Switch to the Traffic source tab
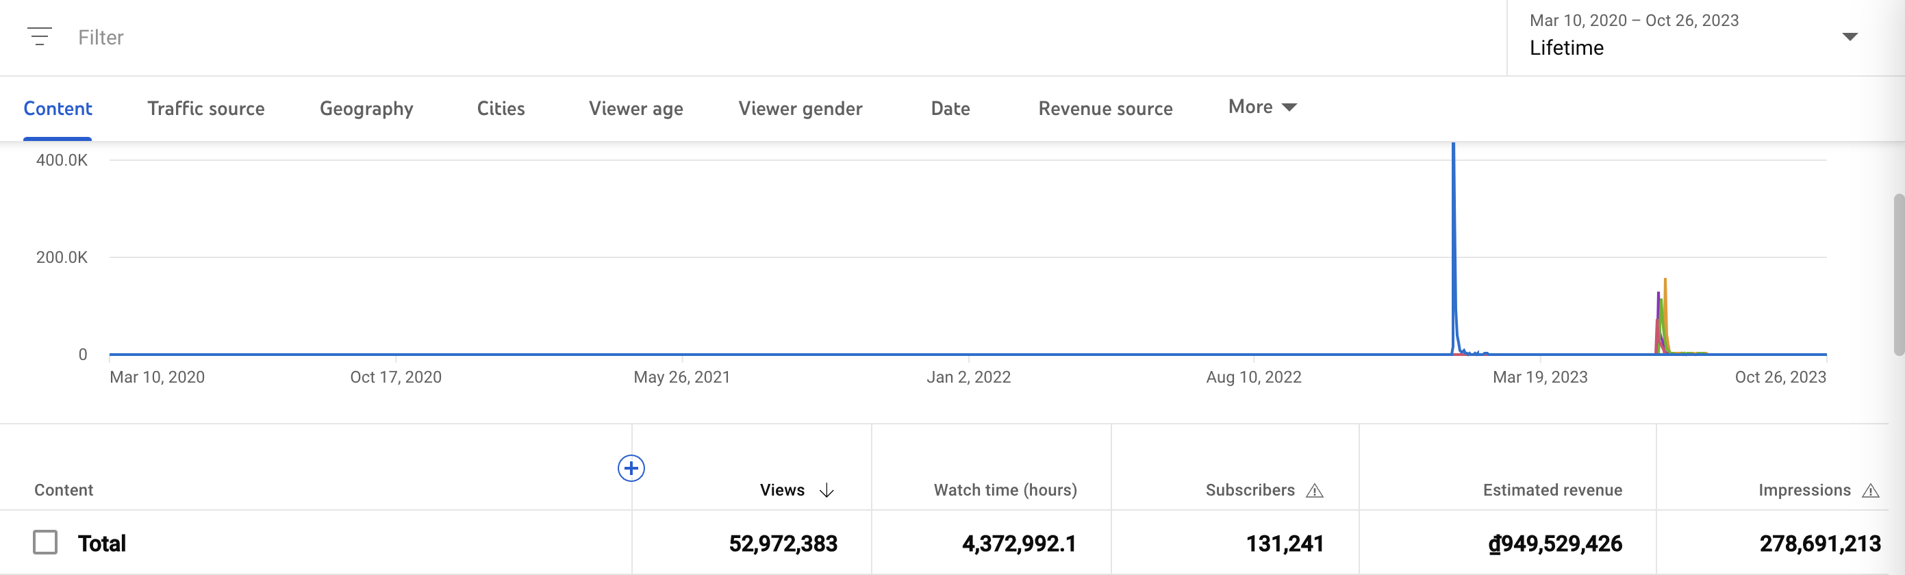 point(205,109)
